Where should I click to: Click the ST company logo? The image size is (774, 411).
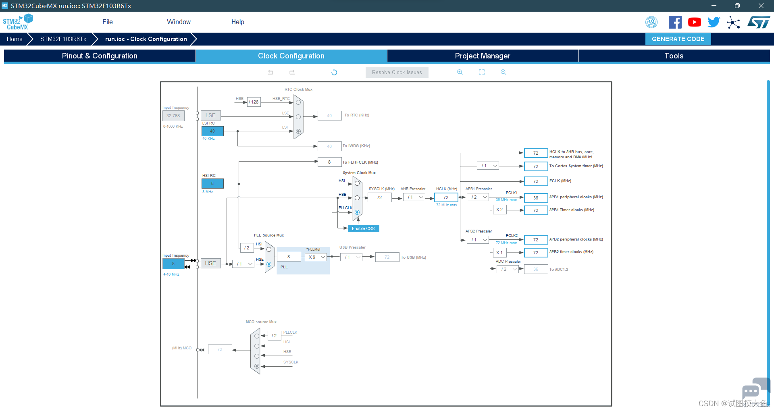point(759,22)
